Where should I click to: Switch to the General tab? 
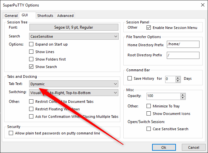point(11,16)
